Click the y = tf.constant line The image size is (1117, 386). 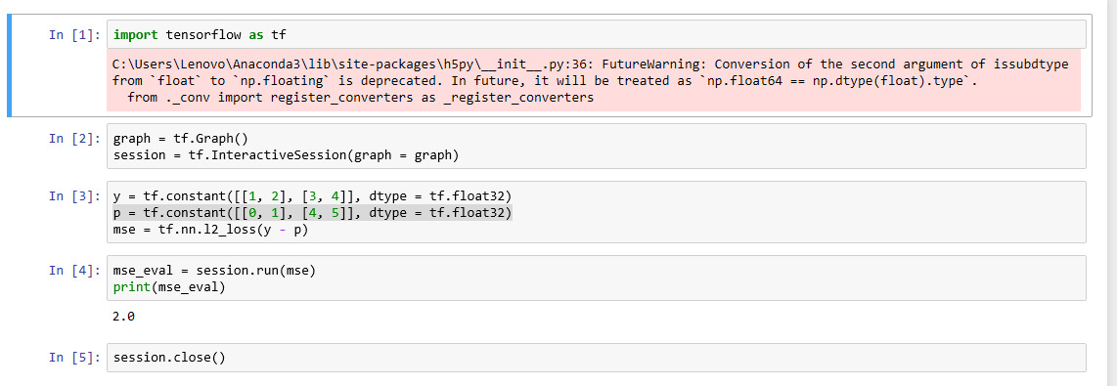[x=312, y=195]
